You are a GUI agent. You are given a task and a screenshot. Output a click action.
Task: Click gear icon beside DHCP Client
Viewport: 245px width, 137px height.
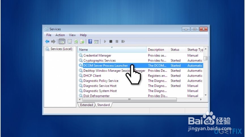pyautogui.click(x=81, y=76)
